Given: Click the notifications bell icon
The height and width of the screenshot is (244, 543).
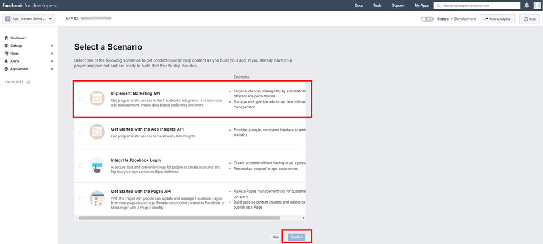Looking at the screenshot, I should coord(526,5).
